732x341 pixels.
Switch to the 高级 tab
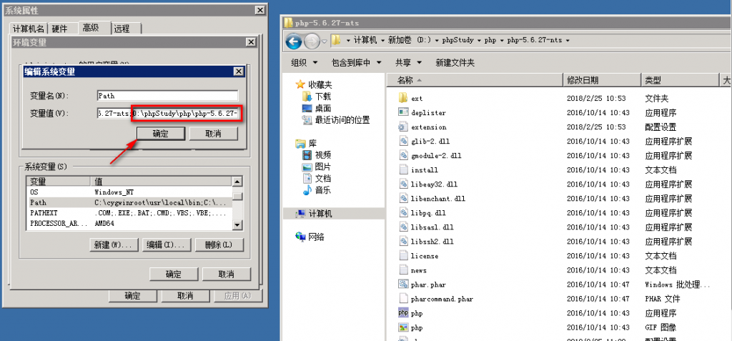[91, 28]
